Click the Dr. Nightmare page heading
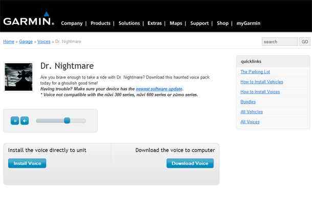The image size is (312, 202). [67, 66]
